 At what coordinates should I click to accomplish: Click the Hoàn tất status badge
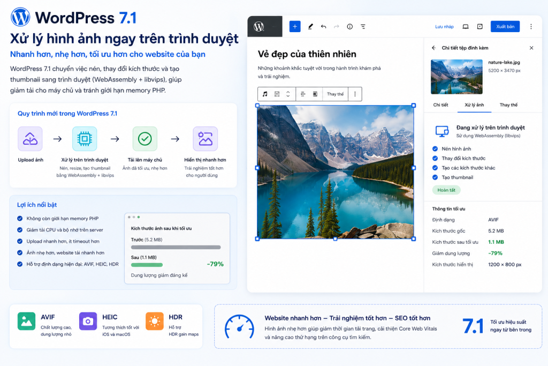[x=446, y=190]
